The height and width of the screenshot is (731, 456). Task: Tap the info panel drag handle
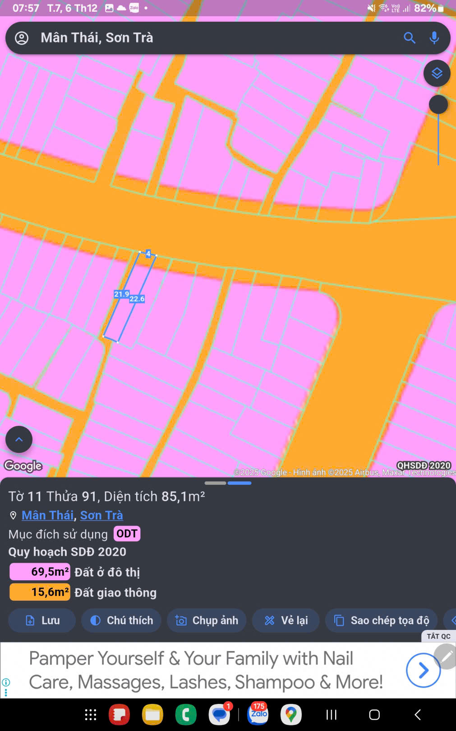point(228,483)
